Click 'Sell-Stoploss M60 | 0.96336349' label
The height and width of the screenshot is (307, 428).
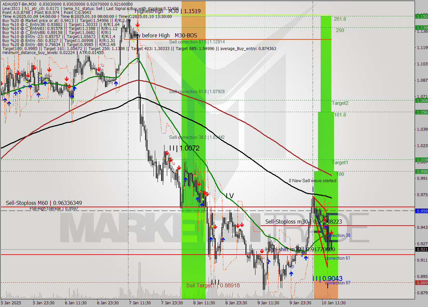(x=44, y=203)
